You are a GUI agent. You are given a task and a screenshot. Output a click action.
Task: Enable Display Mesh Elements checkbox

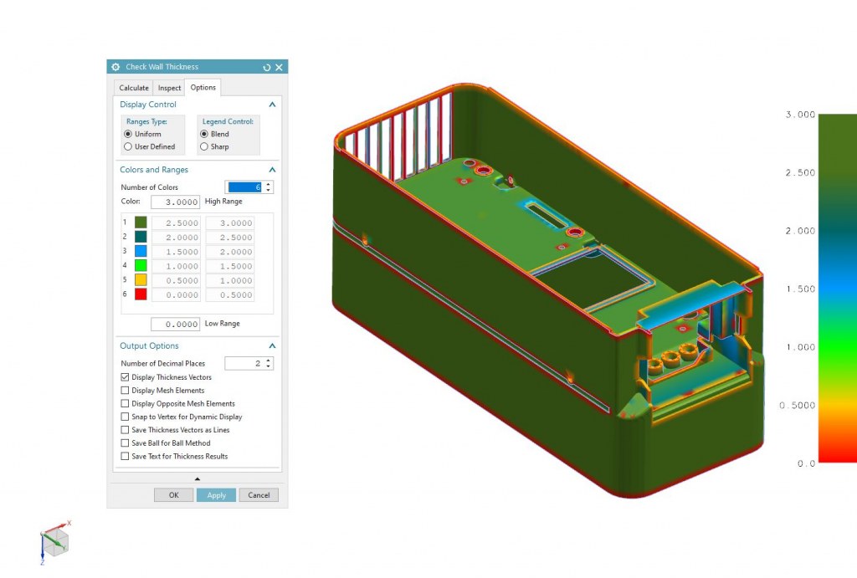(x=126, y=391)
